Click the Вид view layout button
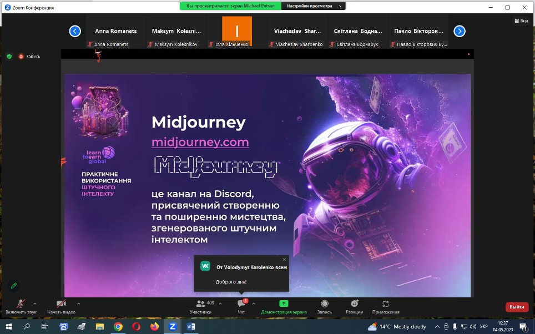535x334 pixels. coord(521,21)
